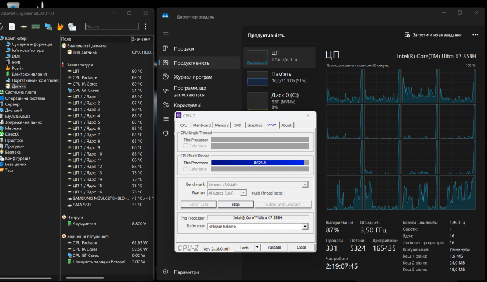Click the AIDA64 Пошук search field

tap(111, 27)
